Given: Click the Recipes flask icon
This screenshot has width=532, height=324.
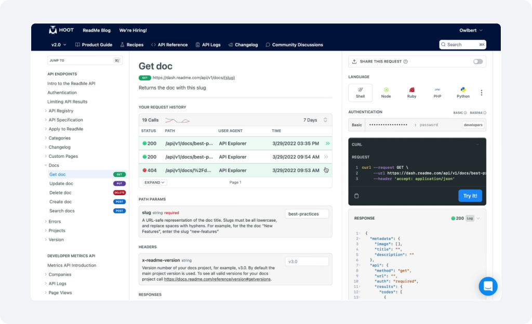Looking at the screenshot, I should 122,45.
